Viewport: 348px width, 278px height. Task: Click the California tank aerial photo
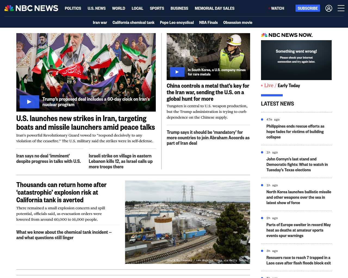point(188,222)
